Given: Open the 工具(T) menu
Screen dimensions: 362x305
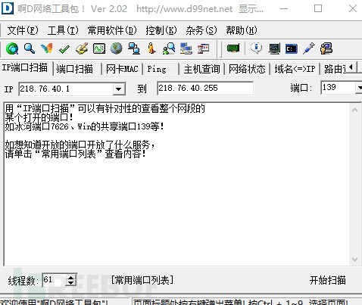Looking at the screenshot, I should pos(63,30).
